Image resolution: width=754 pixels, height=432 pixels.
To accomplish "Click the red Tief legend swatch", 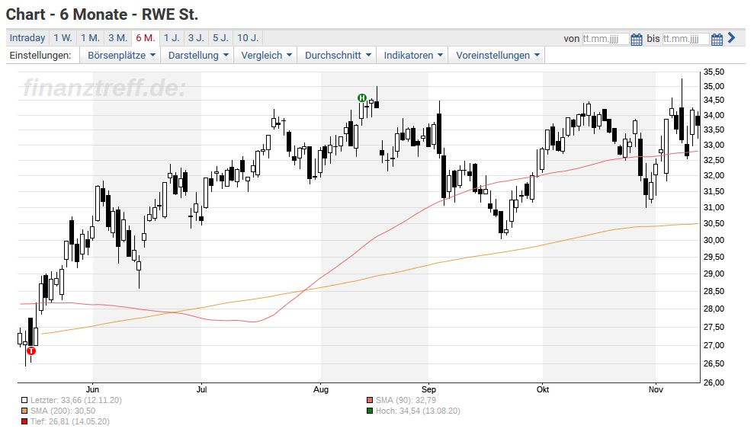I will 24,421.
